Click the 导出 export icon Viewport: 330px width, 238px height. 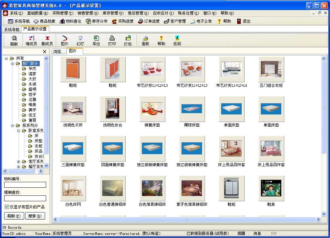coord(96,40)
